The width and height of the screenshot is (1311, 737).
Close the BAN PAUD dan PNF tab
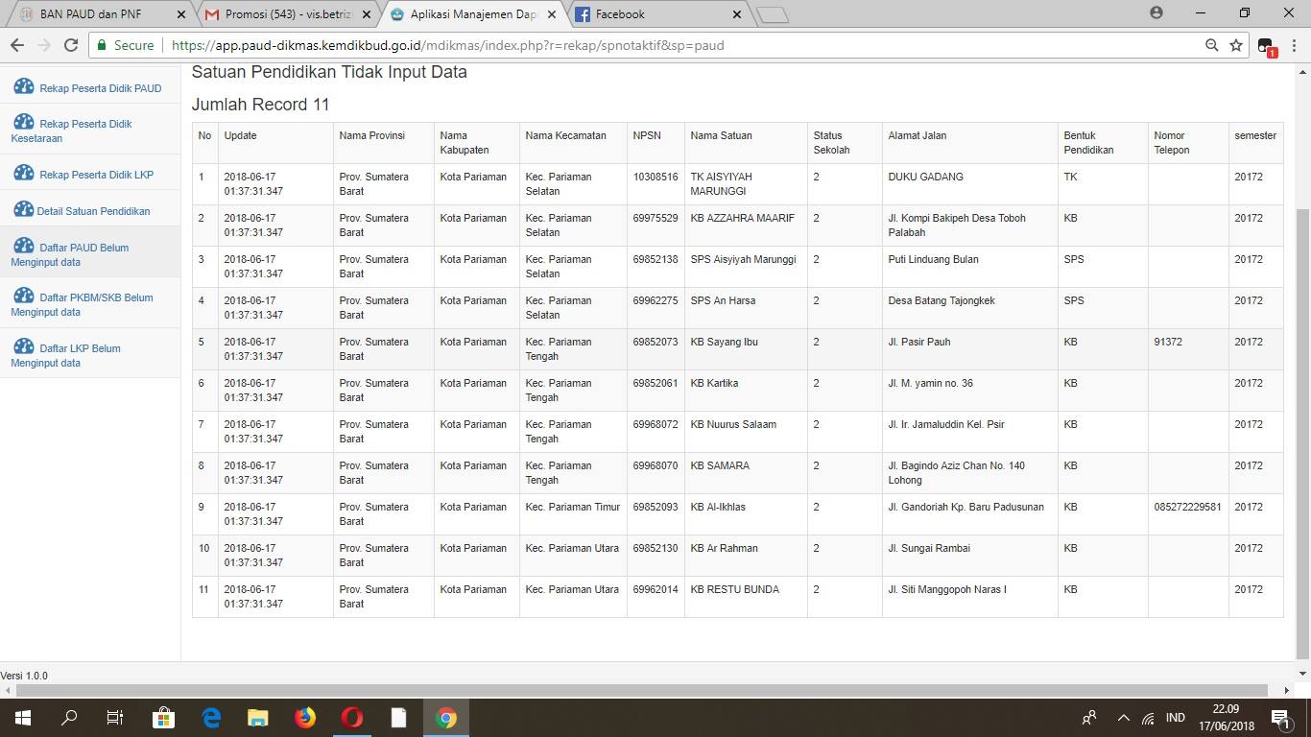(181, 14)
